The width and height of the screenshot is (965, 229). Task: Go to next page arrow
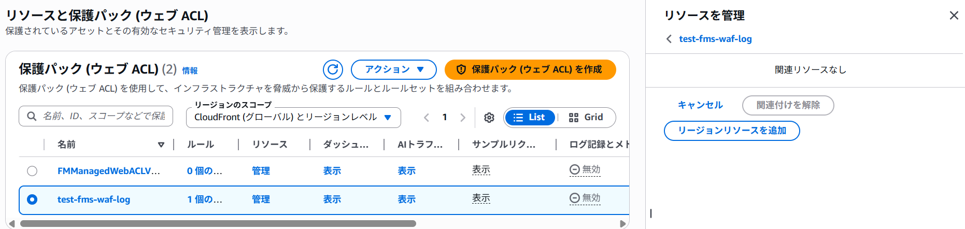click(x=463, y=118)
